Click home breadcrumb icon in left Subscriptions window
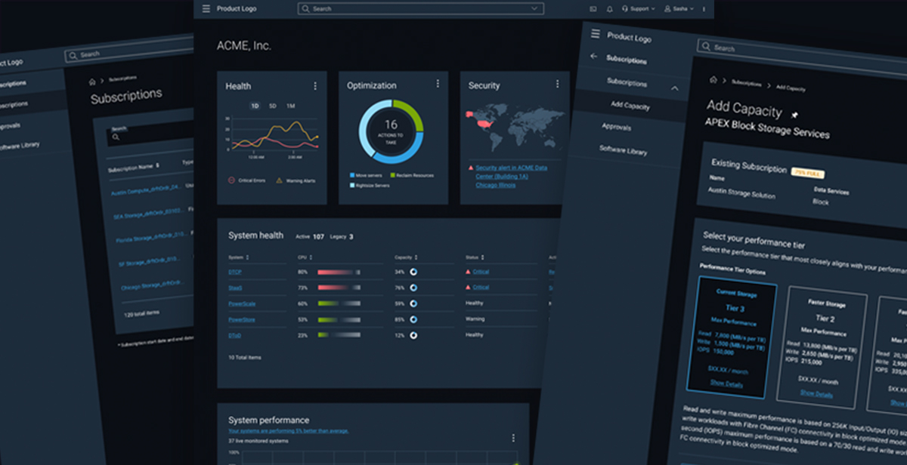Screen dimensions: 907x465 pos(93,81)
